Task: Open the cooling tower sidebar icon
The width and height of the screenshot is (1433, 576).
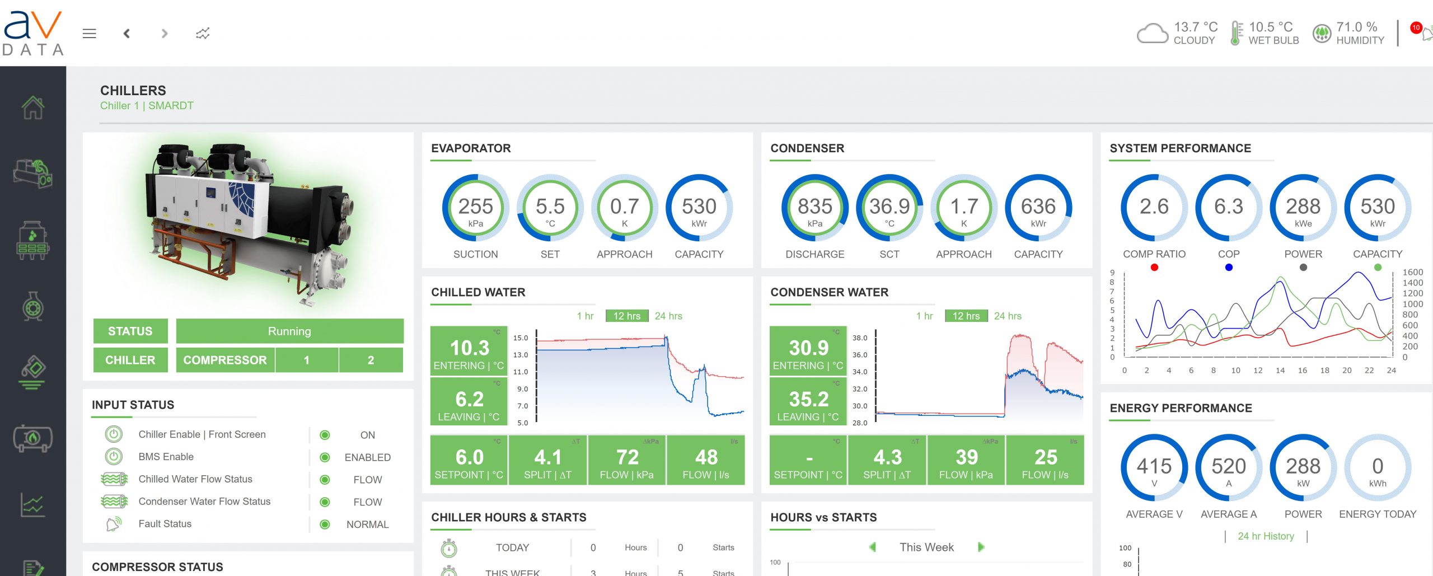Action: point(32,241)
